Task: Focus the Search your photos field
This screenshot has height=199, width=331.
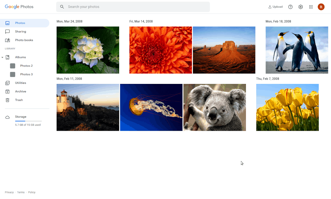Action: coord(132,7)
